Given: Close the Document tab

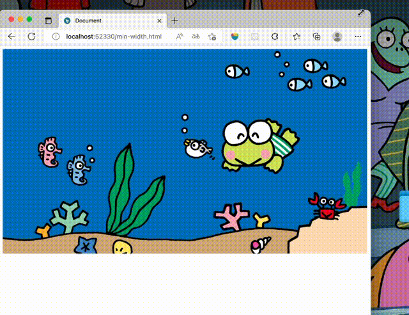Looking at the screenshot, I should 159,21.
